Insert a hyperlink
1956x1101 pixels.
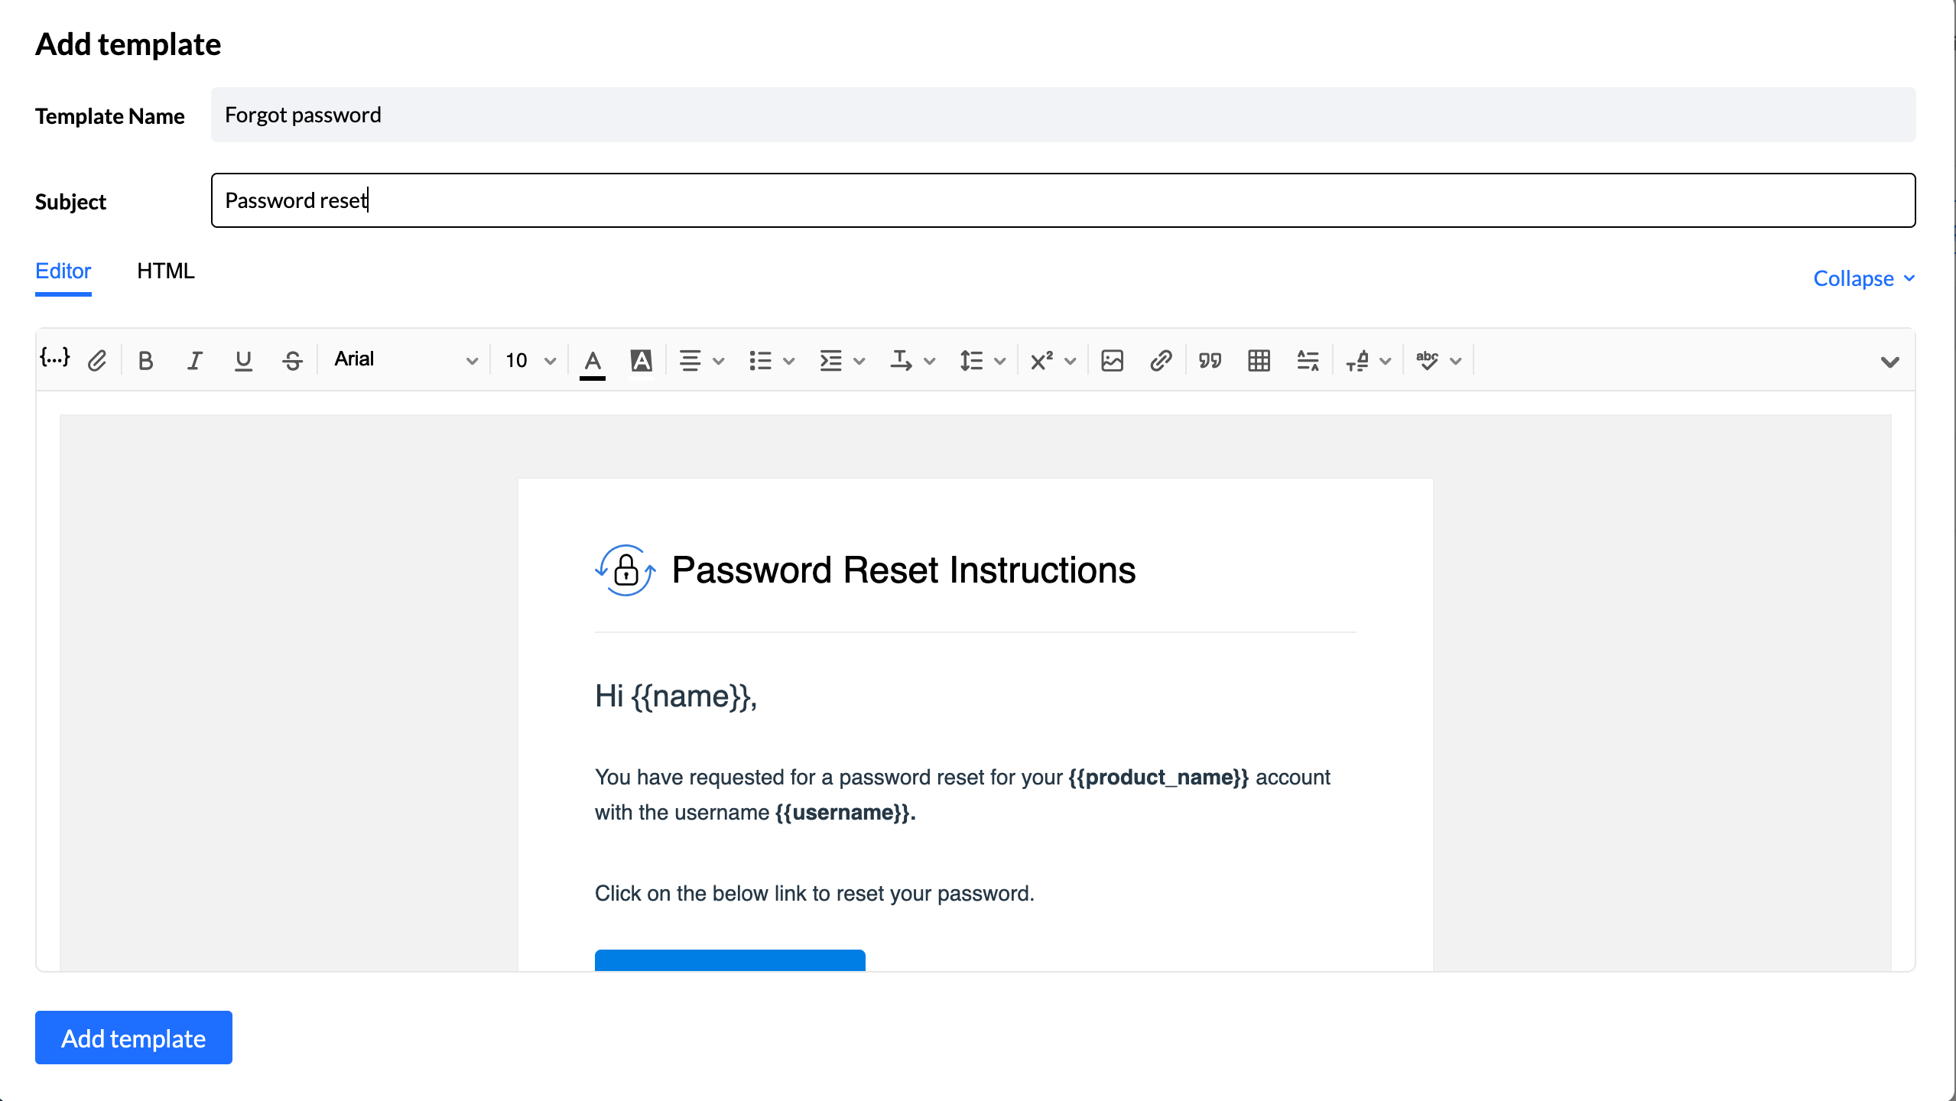click(x=1161, y=359)
